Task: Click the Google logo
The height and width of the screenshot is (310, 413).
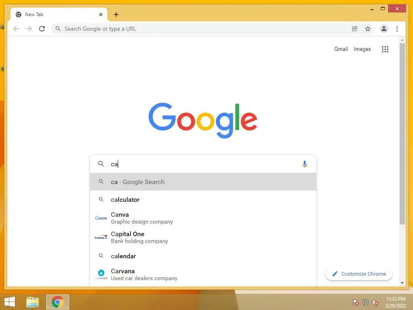Action: [x=203, y=120]
